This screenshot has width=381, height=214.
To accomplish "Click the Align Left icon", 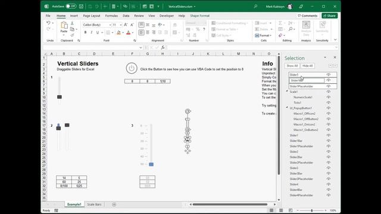I will [141, 33].
